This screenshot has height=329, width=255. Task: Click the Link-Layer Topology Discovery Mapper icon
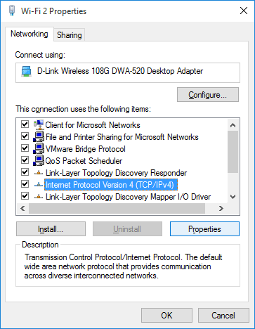pos(39,197)
